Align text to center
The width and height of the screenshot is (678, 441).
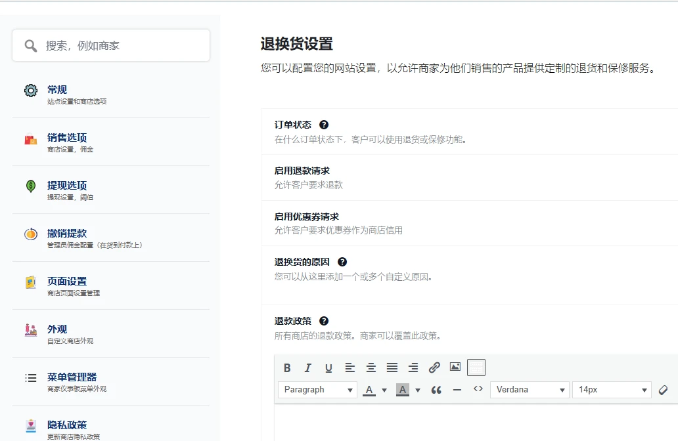370,367
